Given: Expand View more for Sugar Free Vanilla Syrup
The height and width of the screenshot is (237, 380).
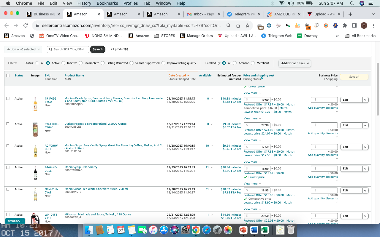Looking at the screenshot, I should click(x=252, y=162).
